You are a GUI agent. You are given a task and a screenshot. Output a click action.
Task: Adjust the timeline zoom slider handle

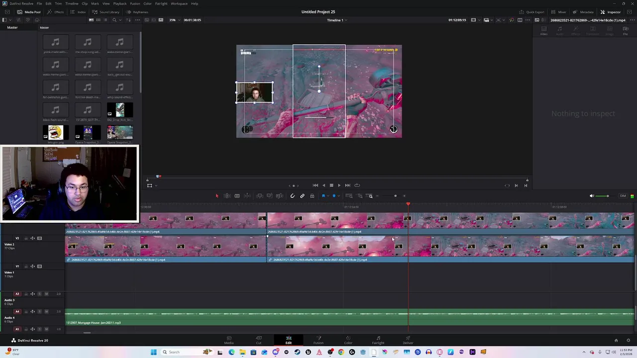396,196
